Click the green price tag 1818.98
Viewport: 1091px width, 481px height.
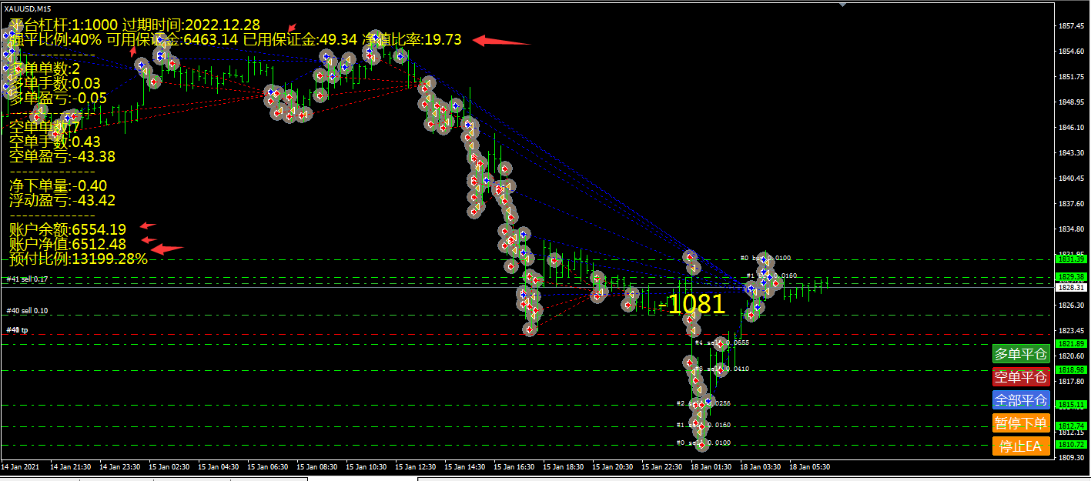[x=1071, y=370]
